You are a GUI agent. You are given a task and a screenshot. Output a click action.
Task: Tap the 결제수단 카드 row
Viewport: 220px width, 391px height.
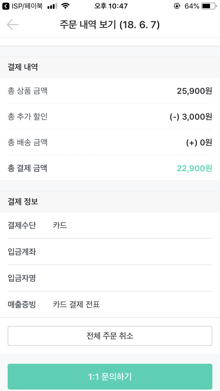click(x=110, y=225)
